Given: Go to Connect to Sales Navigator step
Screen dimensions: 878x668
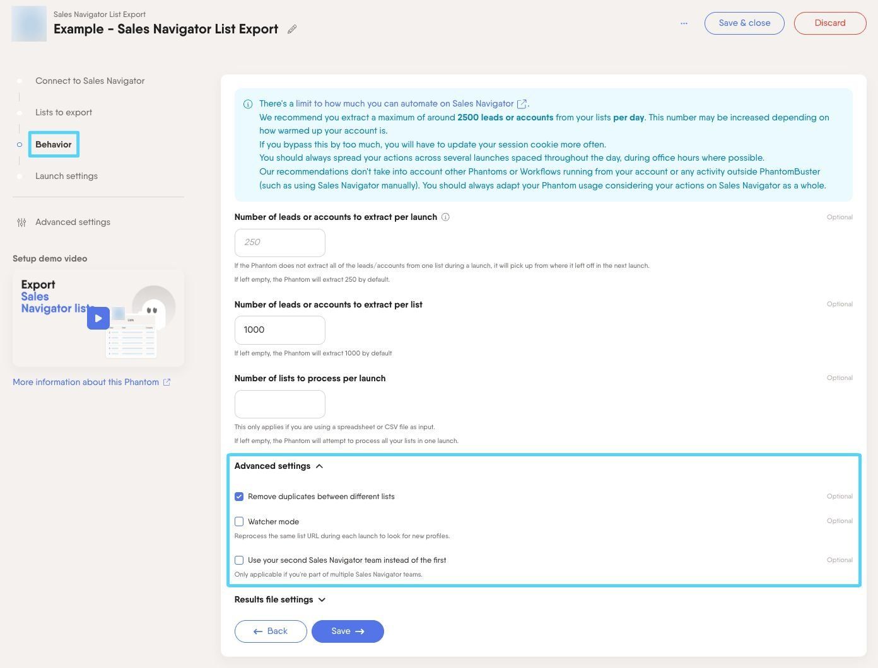Looking at the screenshot, I should coord(90,81).
